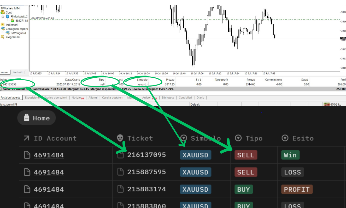This screenshot has width=346, height=208.
Task: Click the PROFIT tag in Esito column
Action: click(x=296, y=189)
